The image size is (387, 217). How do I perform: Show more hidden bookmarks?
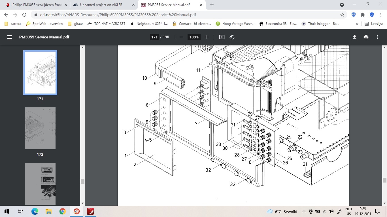[357, 24]
